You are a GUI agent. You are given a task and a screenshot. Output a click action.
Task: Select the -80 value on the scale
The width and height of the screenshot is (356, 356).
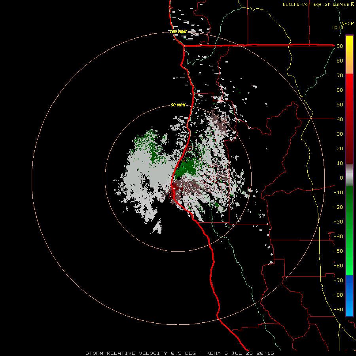pos(338,295)
